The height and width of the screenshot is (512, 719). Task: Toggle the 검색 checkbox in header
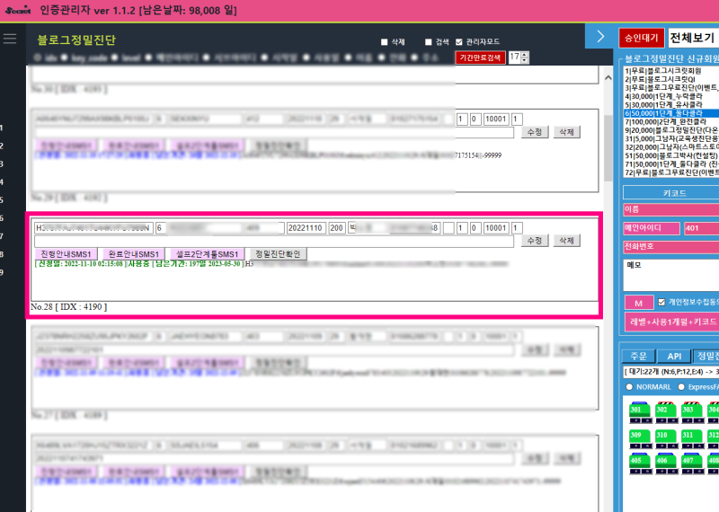(429, 42)
